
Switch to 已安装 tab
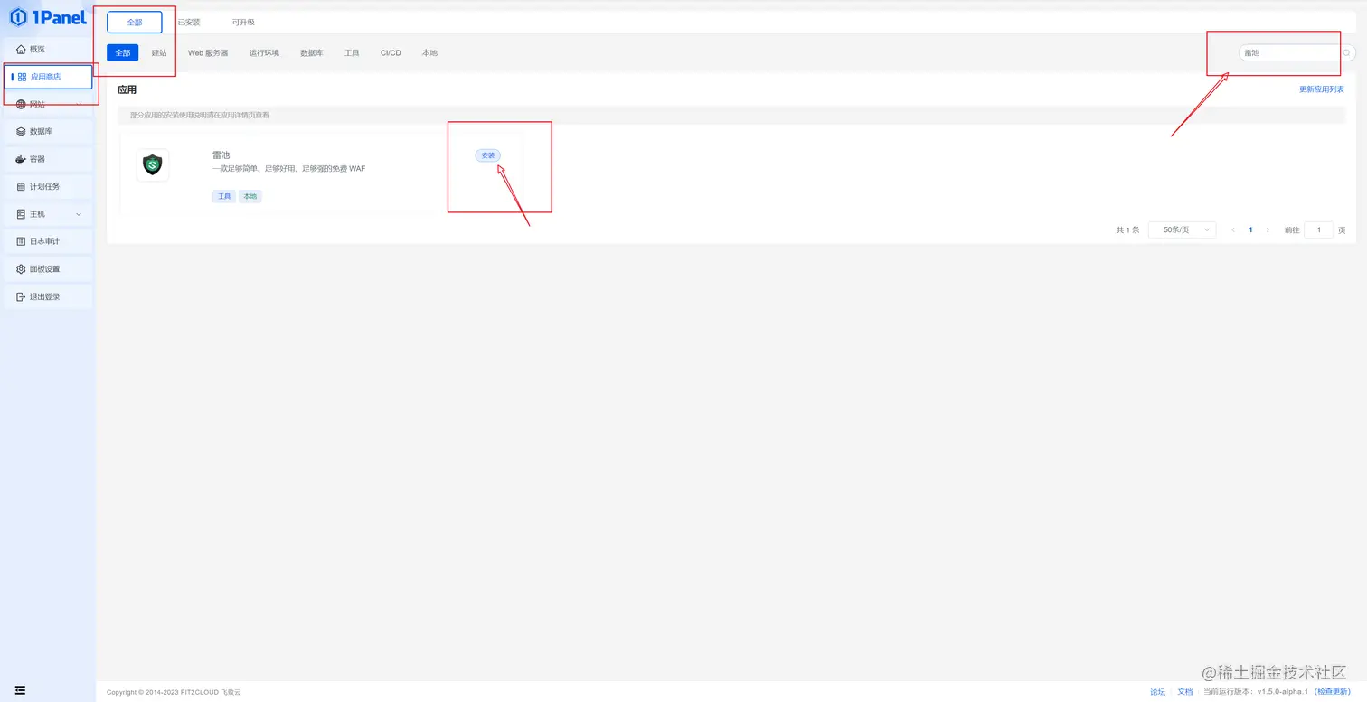click(x=189, y=23)
